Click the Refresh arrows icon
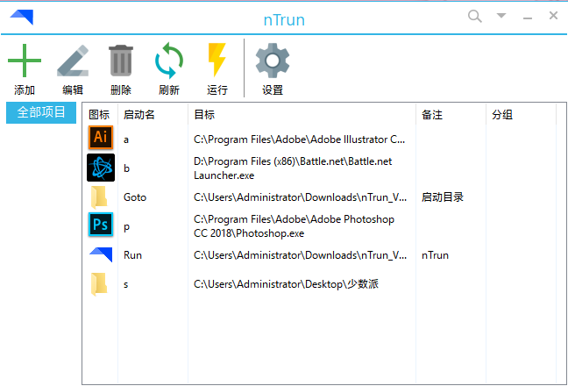Viewport: 568px width, 386px height. tap(169, 61)
